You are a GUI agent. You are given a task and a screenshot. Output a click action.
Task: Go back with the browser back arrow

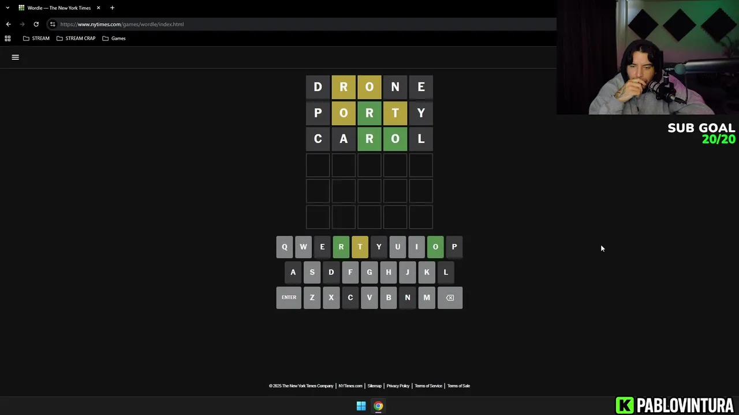coord(8,24)
